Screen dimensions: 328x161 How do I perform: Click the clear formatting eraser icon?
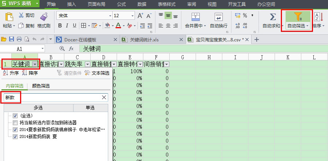point(130,26)
